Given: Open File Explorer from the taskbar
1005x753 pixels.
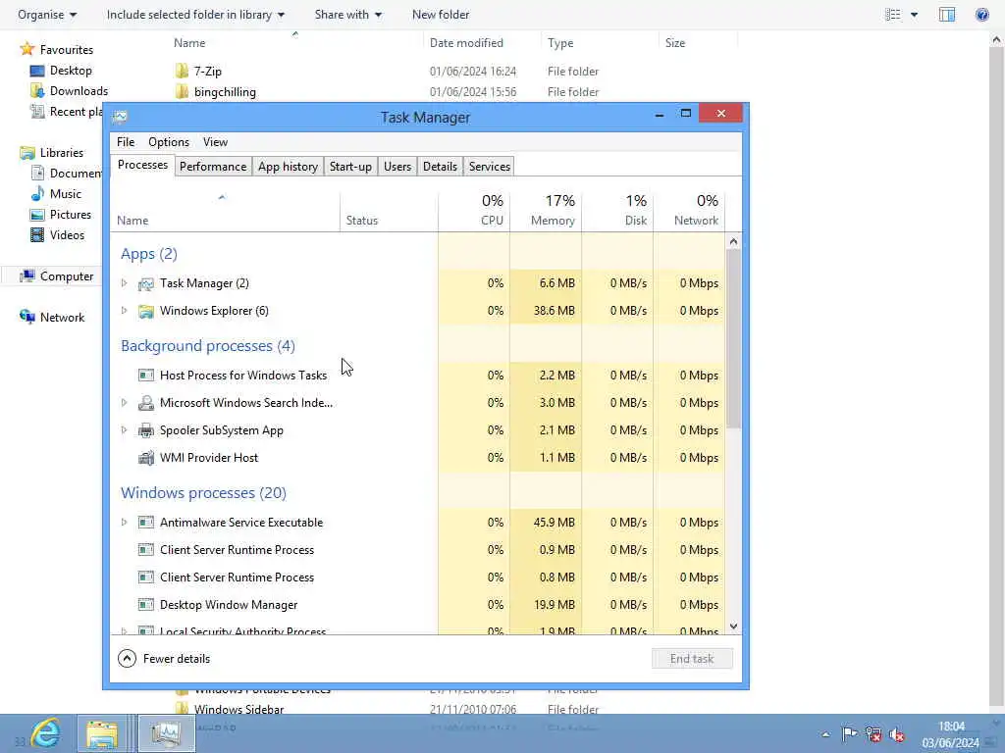Looking at the screenshot, I should [102, 733].
